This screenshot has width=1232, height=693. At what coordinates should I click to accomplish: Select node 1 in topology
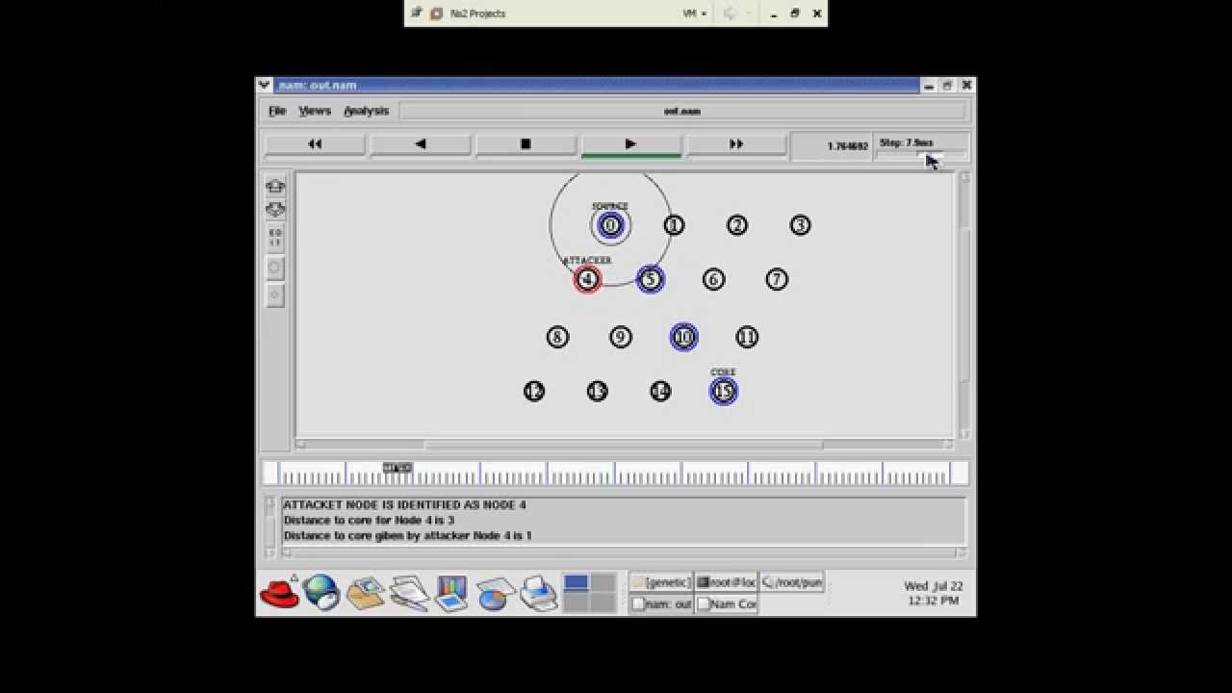click(674, 225)
